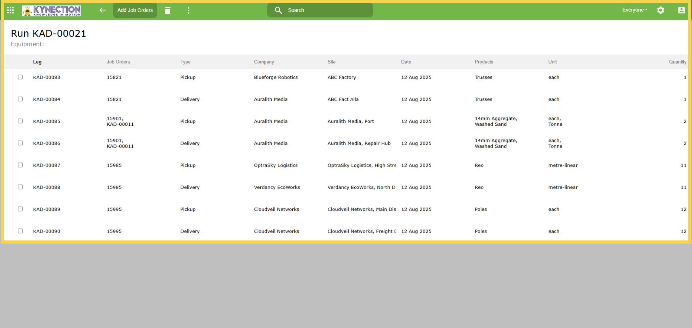Viewport: 692px width, 328px height.
Task: Tick the checkbox for leg KAD-00083
Action: pyautogui.click(x=20, y=77)
